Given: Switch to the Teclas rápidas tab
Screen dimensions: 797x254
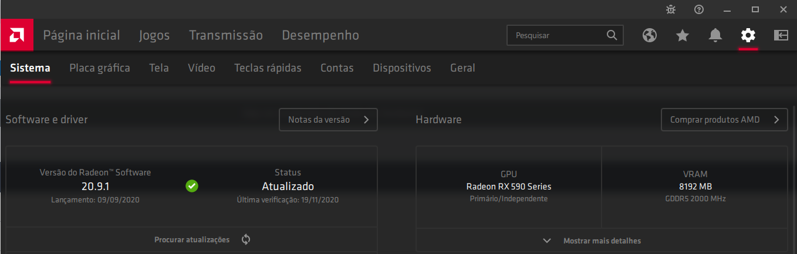Looking at the screenshot, I should pyautogui.click(x=268, y=68).
